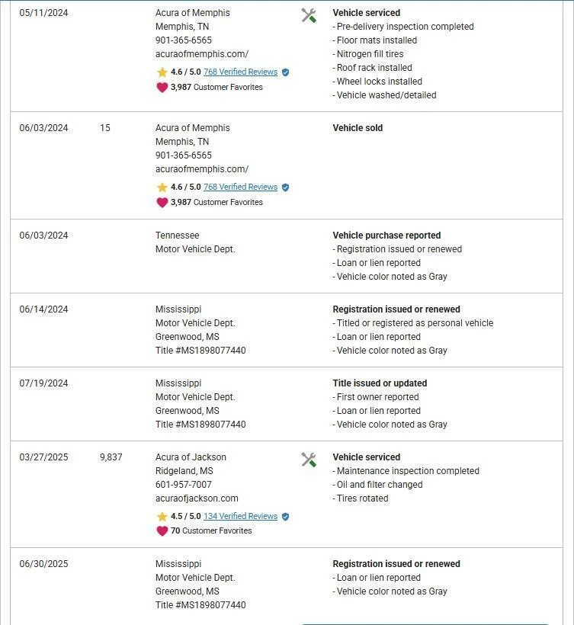
Task: Click the Vehicle purchase reported heading
Action: [x=386, y=236]
